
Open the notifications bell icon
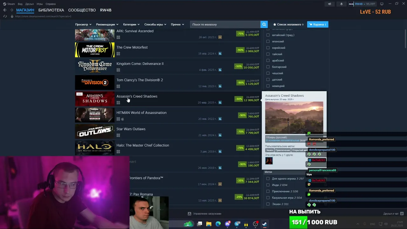click(341, 4)
